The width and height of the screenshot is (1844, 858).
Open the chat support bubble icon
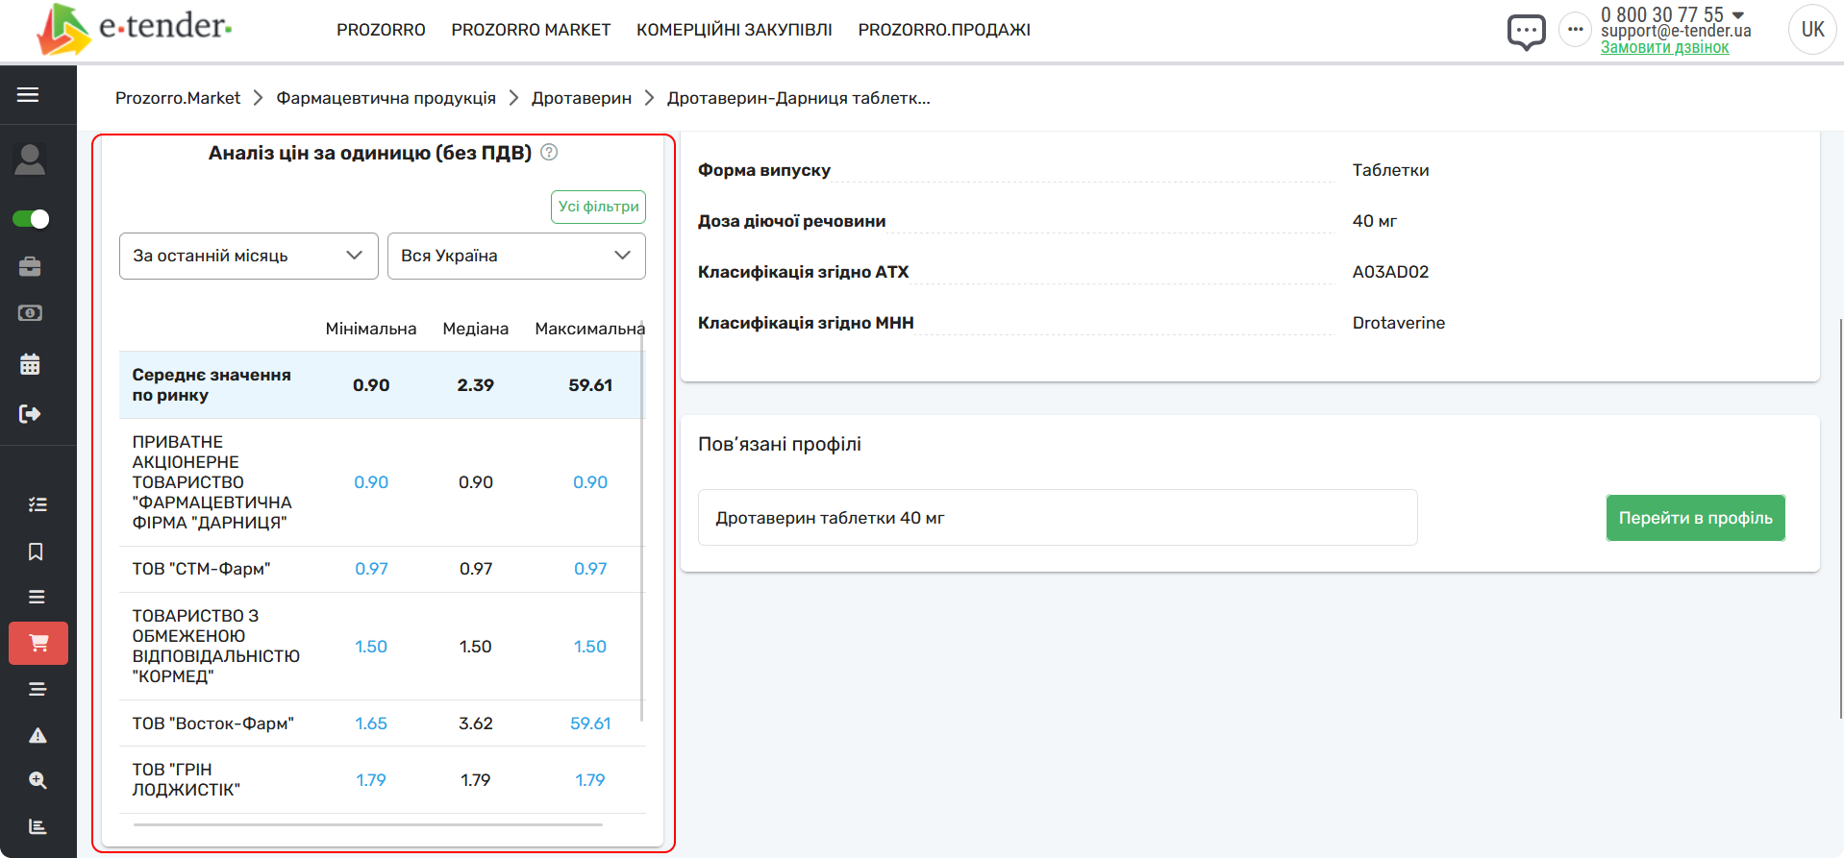pos(1526,32)
